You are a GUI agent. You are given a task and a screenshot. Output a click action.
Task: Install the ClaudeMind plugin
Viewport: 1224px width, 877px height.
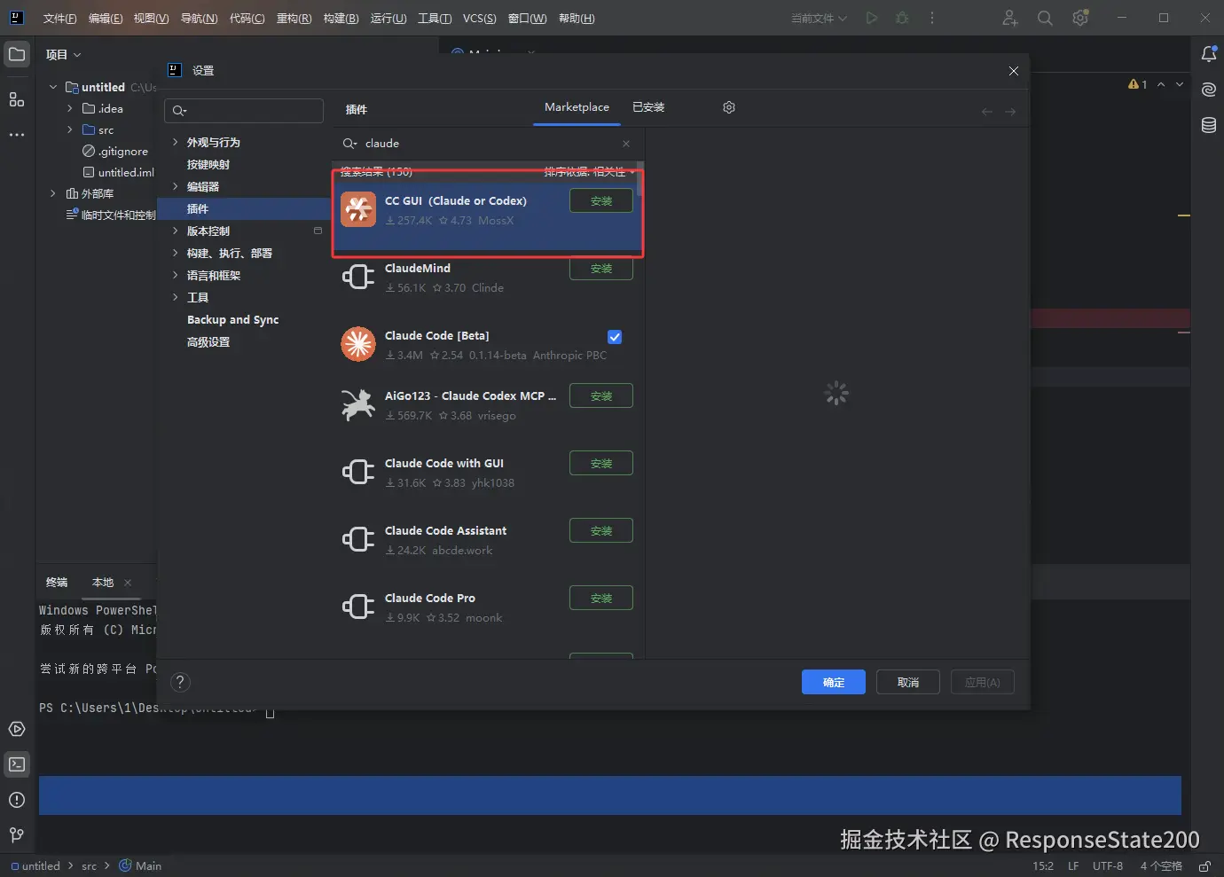[x=601, y=269]
